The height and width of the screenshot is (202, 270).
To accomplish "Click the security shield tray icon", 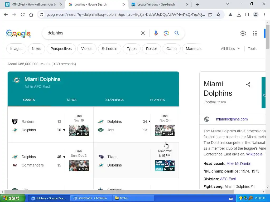I will pos(241,198).
